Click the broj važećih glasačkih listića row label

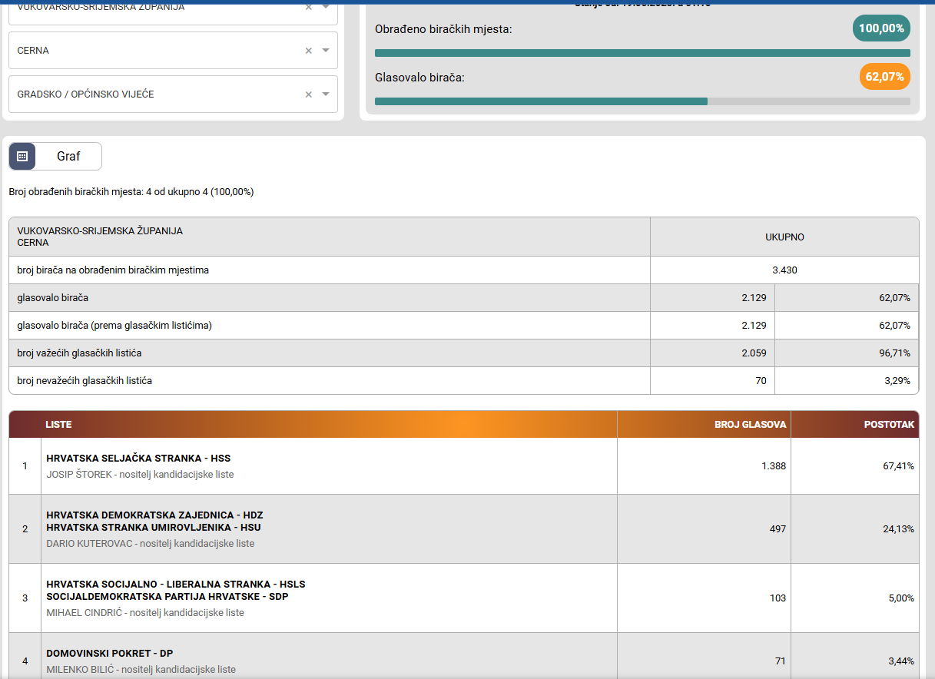79,353
